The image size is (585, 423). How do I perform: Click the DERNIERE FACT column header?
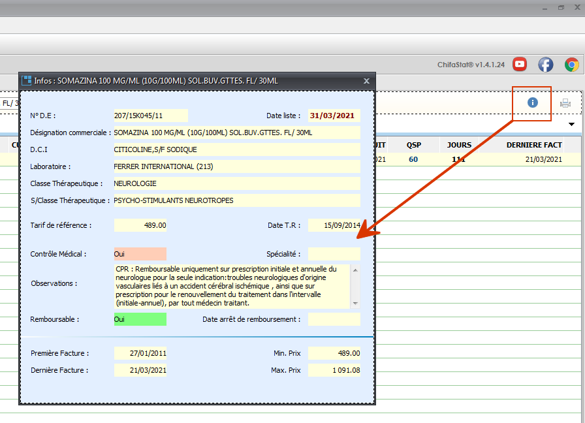[x=534, y=145]
